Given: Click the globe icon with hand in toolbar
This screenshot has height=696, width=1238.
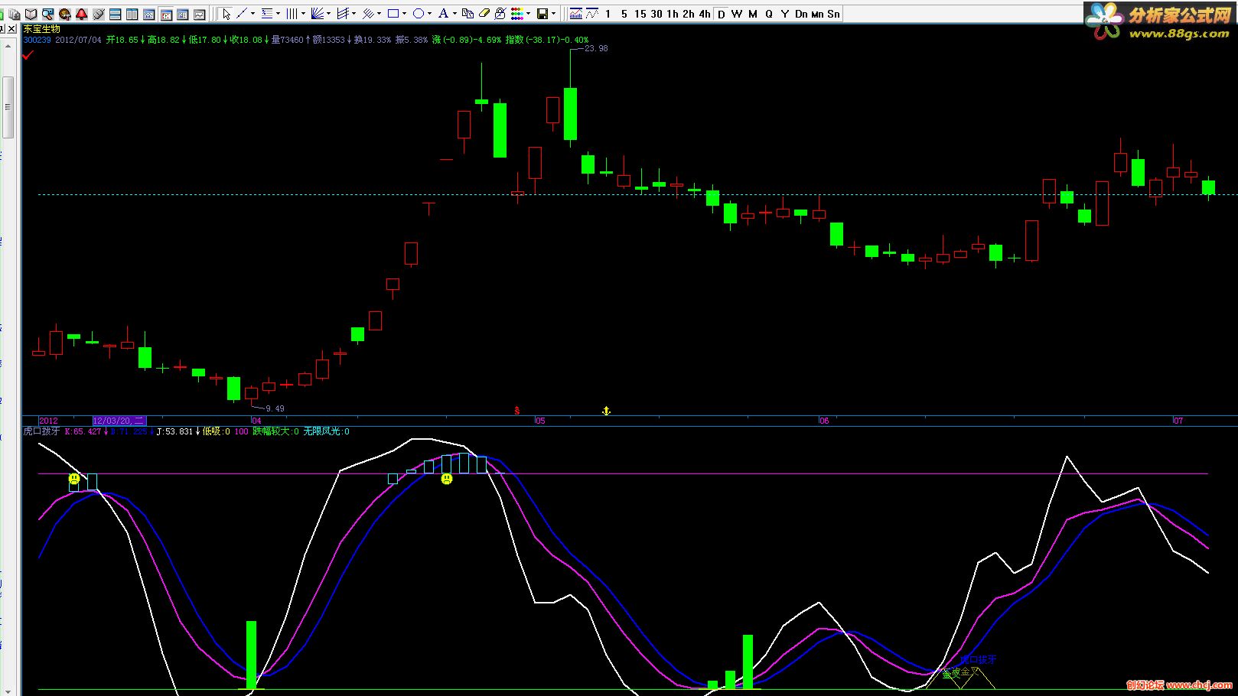Looking at the screenshot, I should point(64,14).
